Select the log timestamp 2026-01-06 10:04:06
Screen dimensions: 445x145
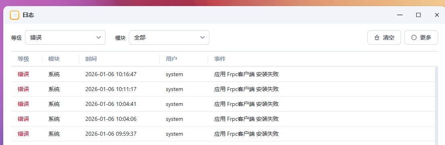pos(111,119)
